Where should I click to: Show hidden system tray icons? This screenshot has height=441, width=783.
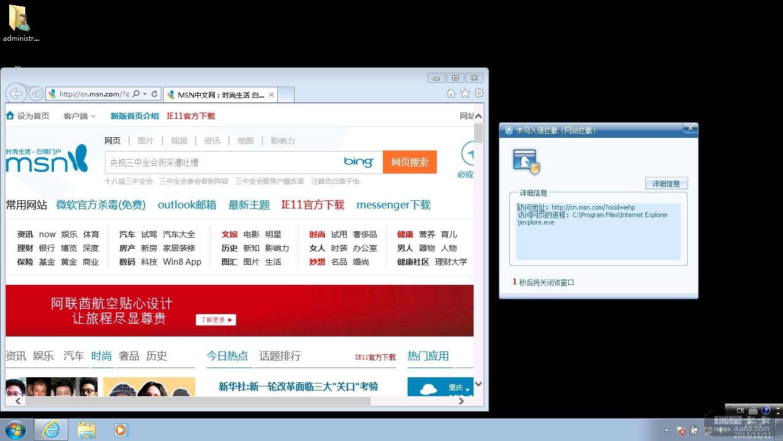pyautogui.click(x=666, y=430)
